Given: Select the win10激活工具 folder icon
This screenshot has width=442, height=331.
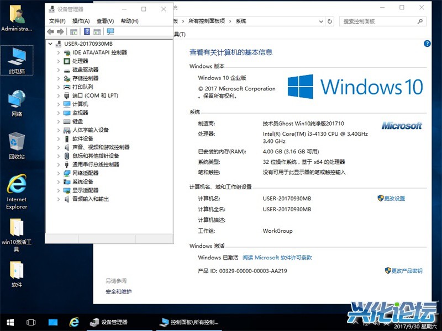Looking at the screenshot, I should 17,235.
